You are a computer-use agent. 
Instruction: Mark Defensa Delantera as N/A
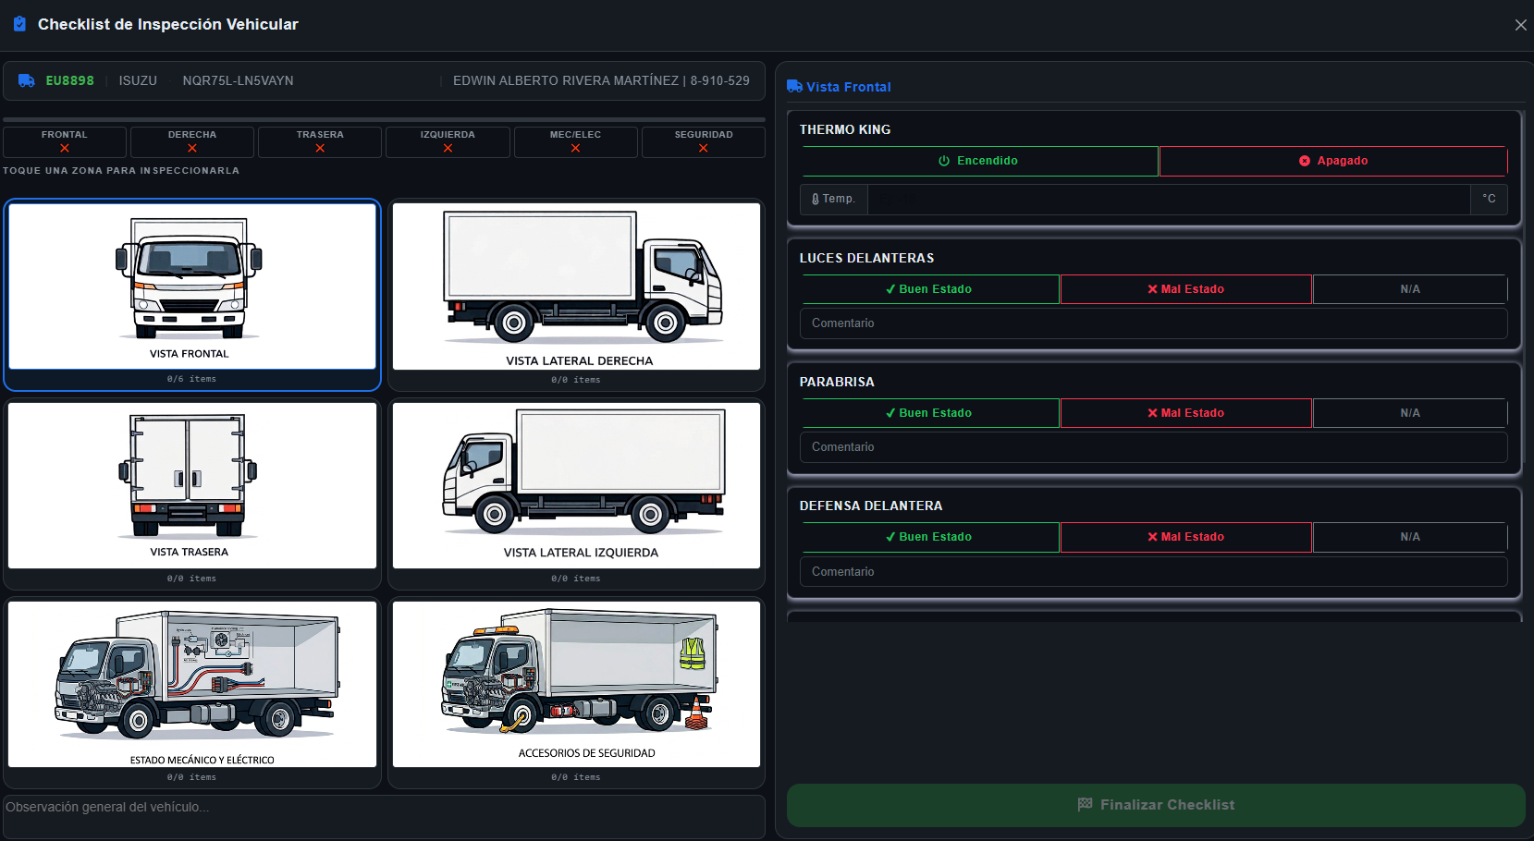[1410, 537]
